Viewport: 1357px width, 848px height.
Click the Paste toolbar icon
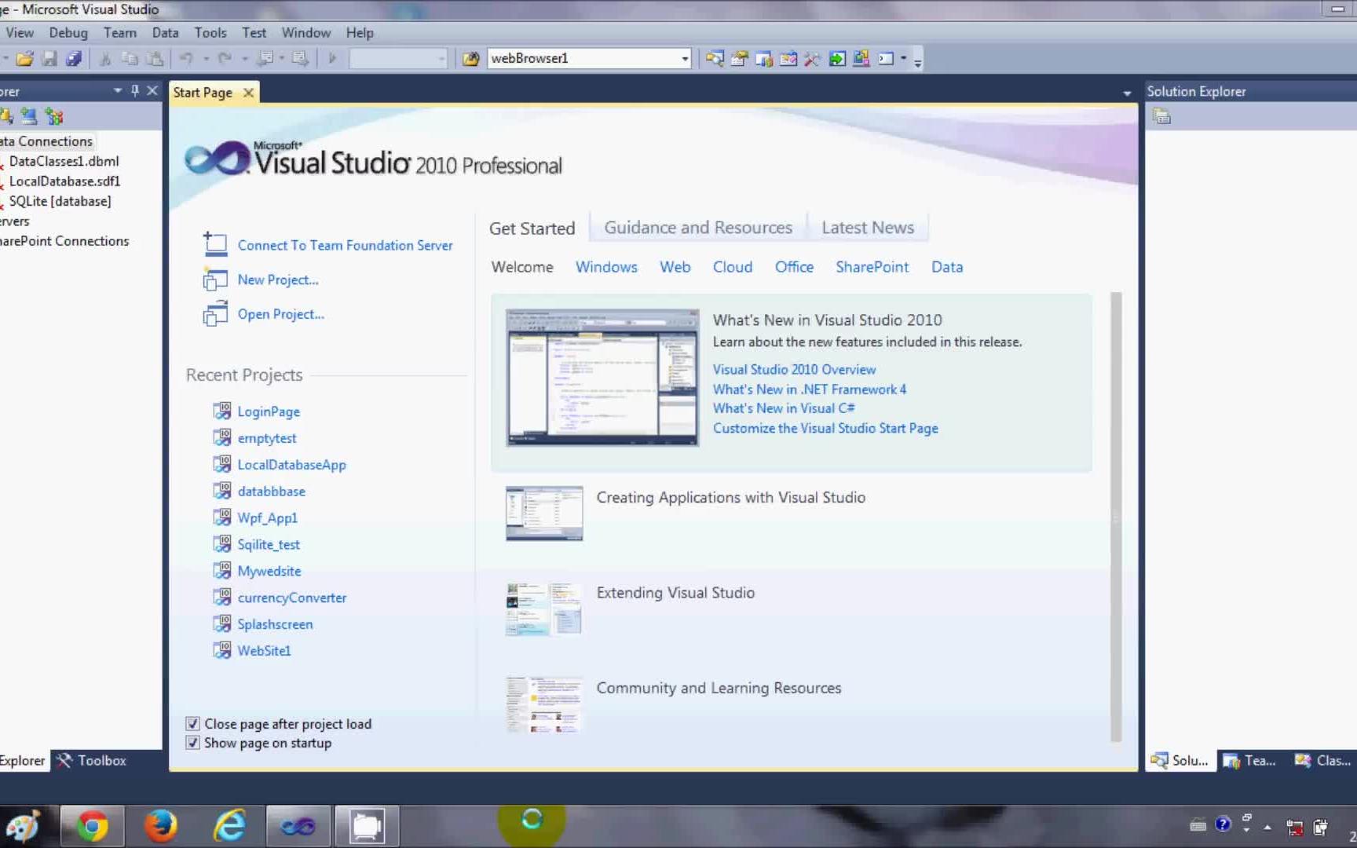(x=155, y=58)
